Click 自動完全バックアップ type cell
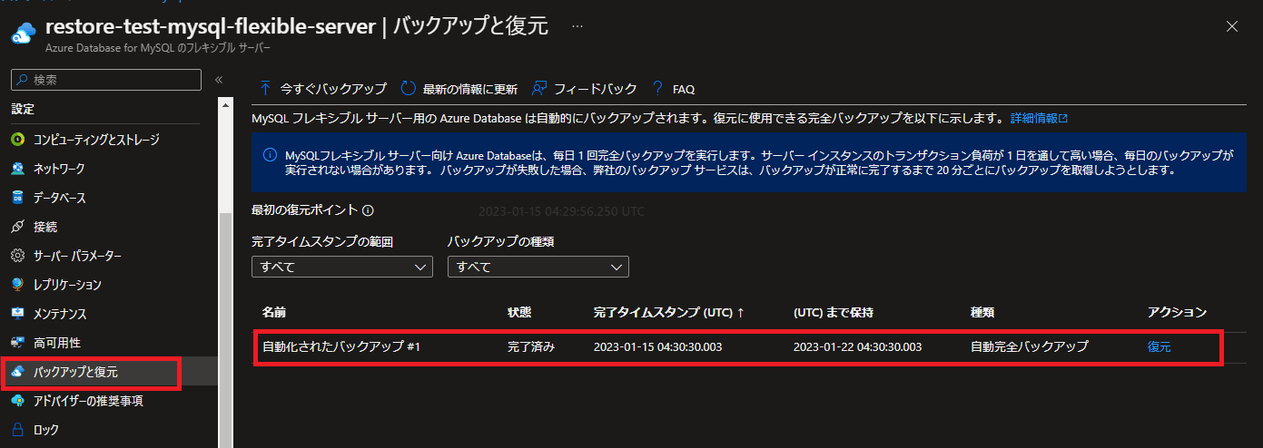Viewport: 1263px width, 448px height. tap(1030, 346)
